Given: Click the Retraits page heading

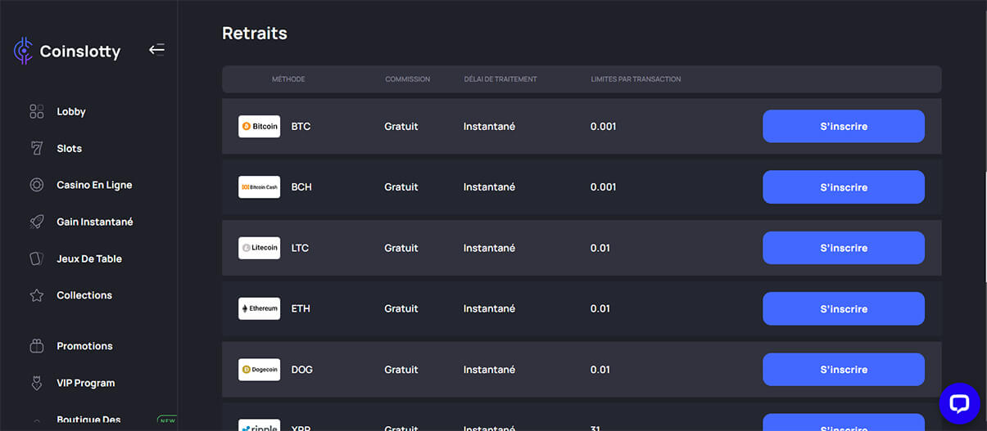Looking at the screenshot, I should pos(255,34).
